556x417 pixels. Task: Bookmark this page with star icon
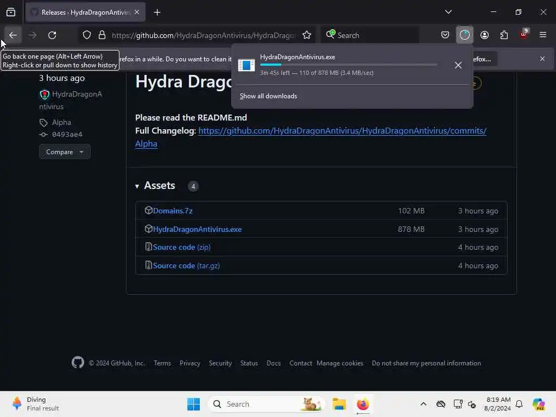point(307,35)
